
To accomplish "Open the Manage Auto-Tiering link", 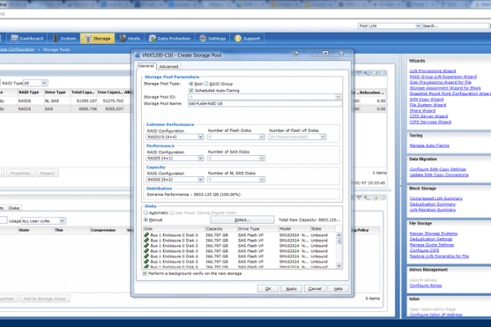I will click(x=429, y=146).
